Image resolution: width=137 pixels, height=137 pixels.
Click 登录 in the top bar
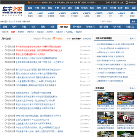click(x=115, y=3)
